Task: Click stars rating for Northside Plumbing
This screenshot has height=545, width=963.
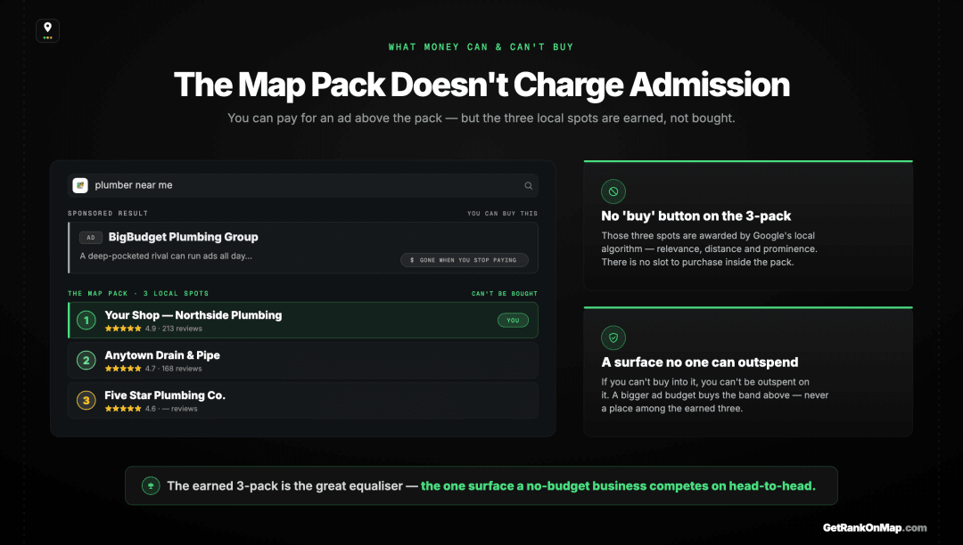Action: point(123,329)
